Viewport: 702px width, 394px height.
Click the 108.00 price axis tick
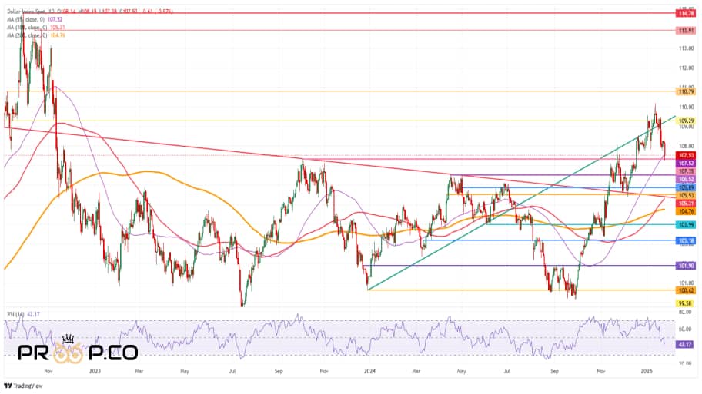click(x=687, y=146)
